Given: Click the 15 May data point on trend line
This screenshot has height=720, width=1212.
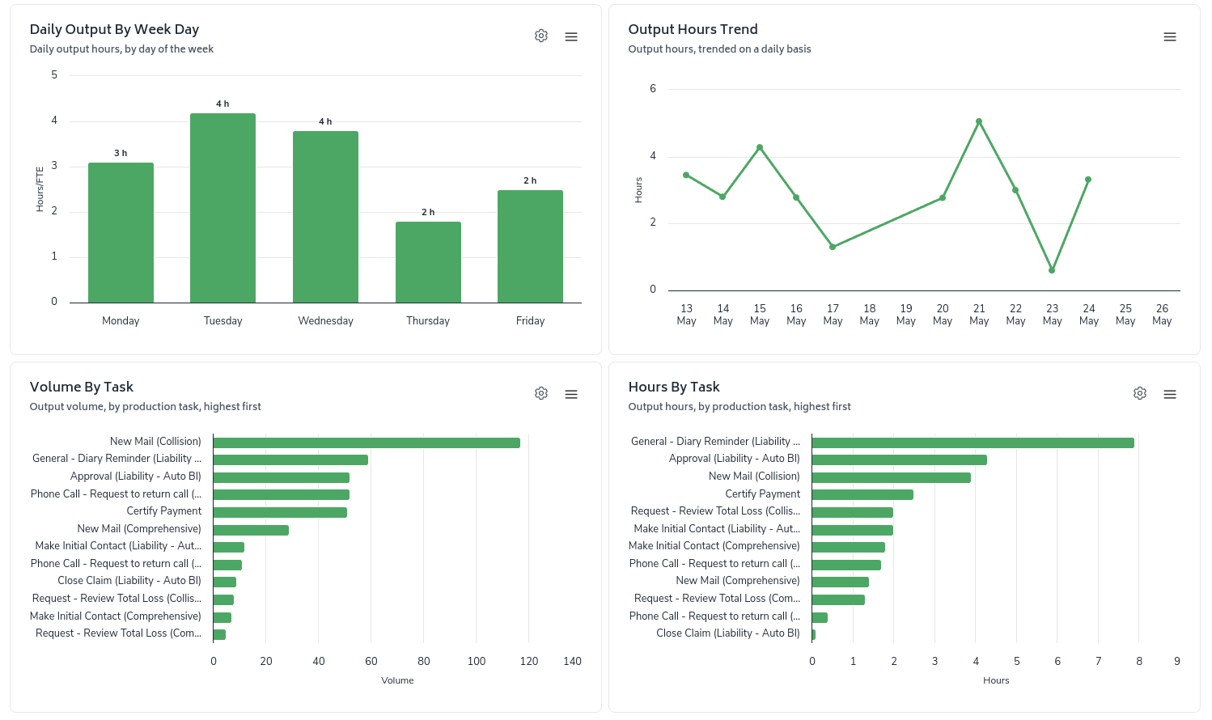Looking at the screenshot, I should click(760, 147).
